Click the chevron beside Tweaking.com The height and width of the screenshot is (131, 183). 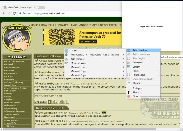36,72
